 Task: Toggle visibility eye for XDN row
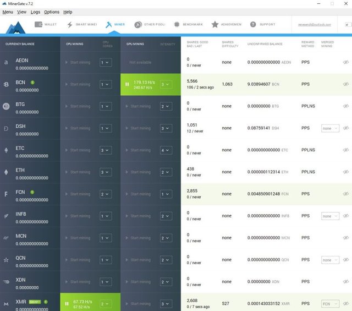tap(346, 282)
